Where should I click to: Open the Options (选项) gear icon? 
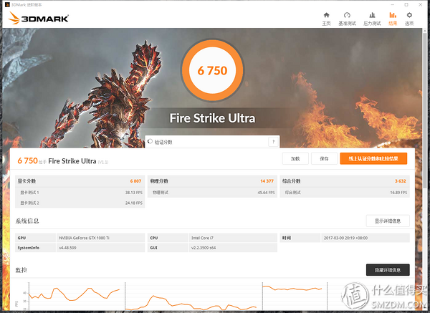(409, 15)
